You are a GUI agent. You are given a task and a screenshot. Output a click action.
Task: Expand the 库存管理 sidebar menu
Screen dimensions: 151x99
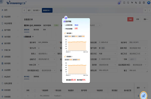(x=18, y=63)
